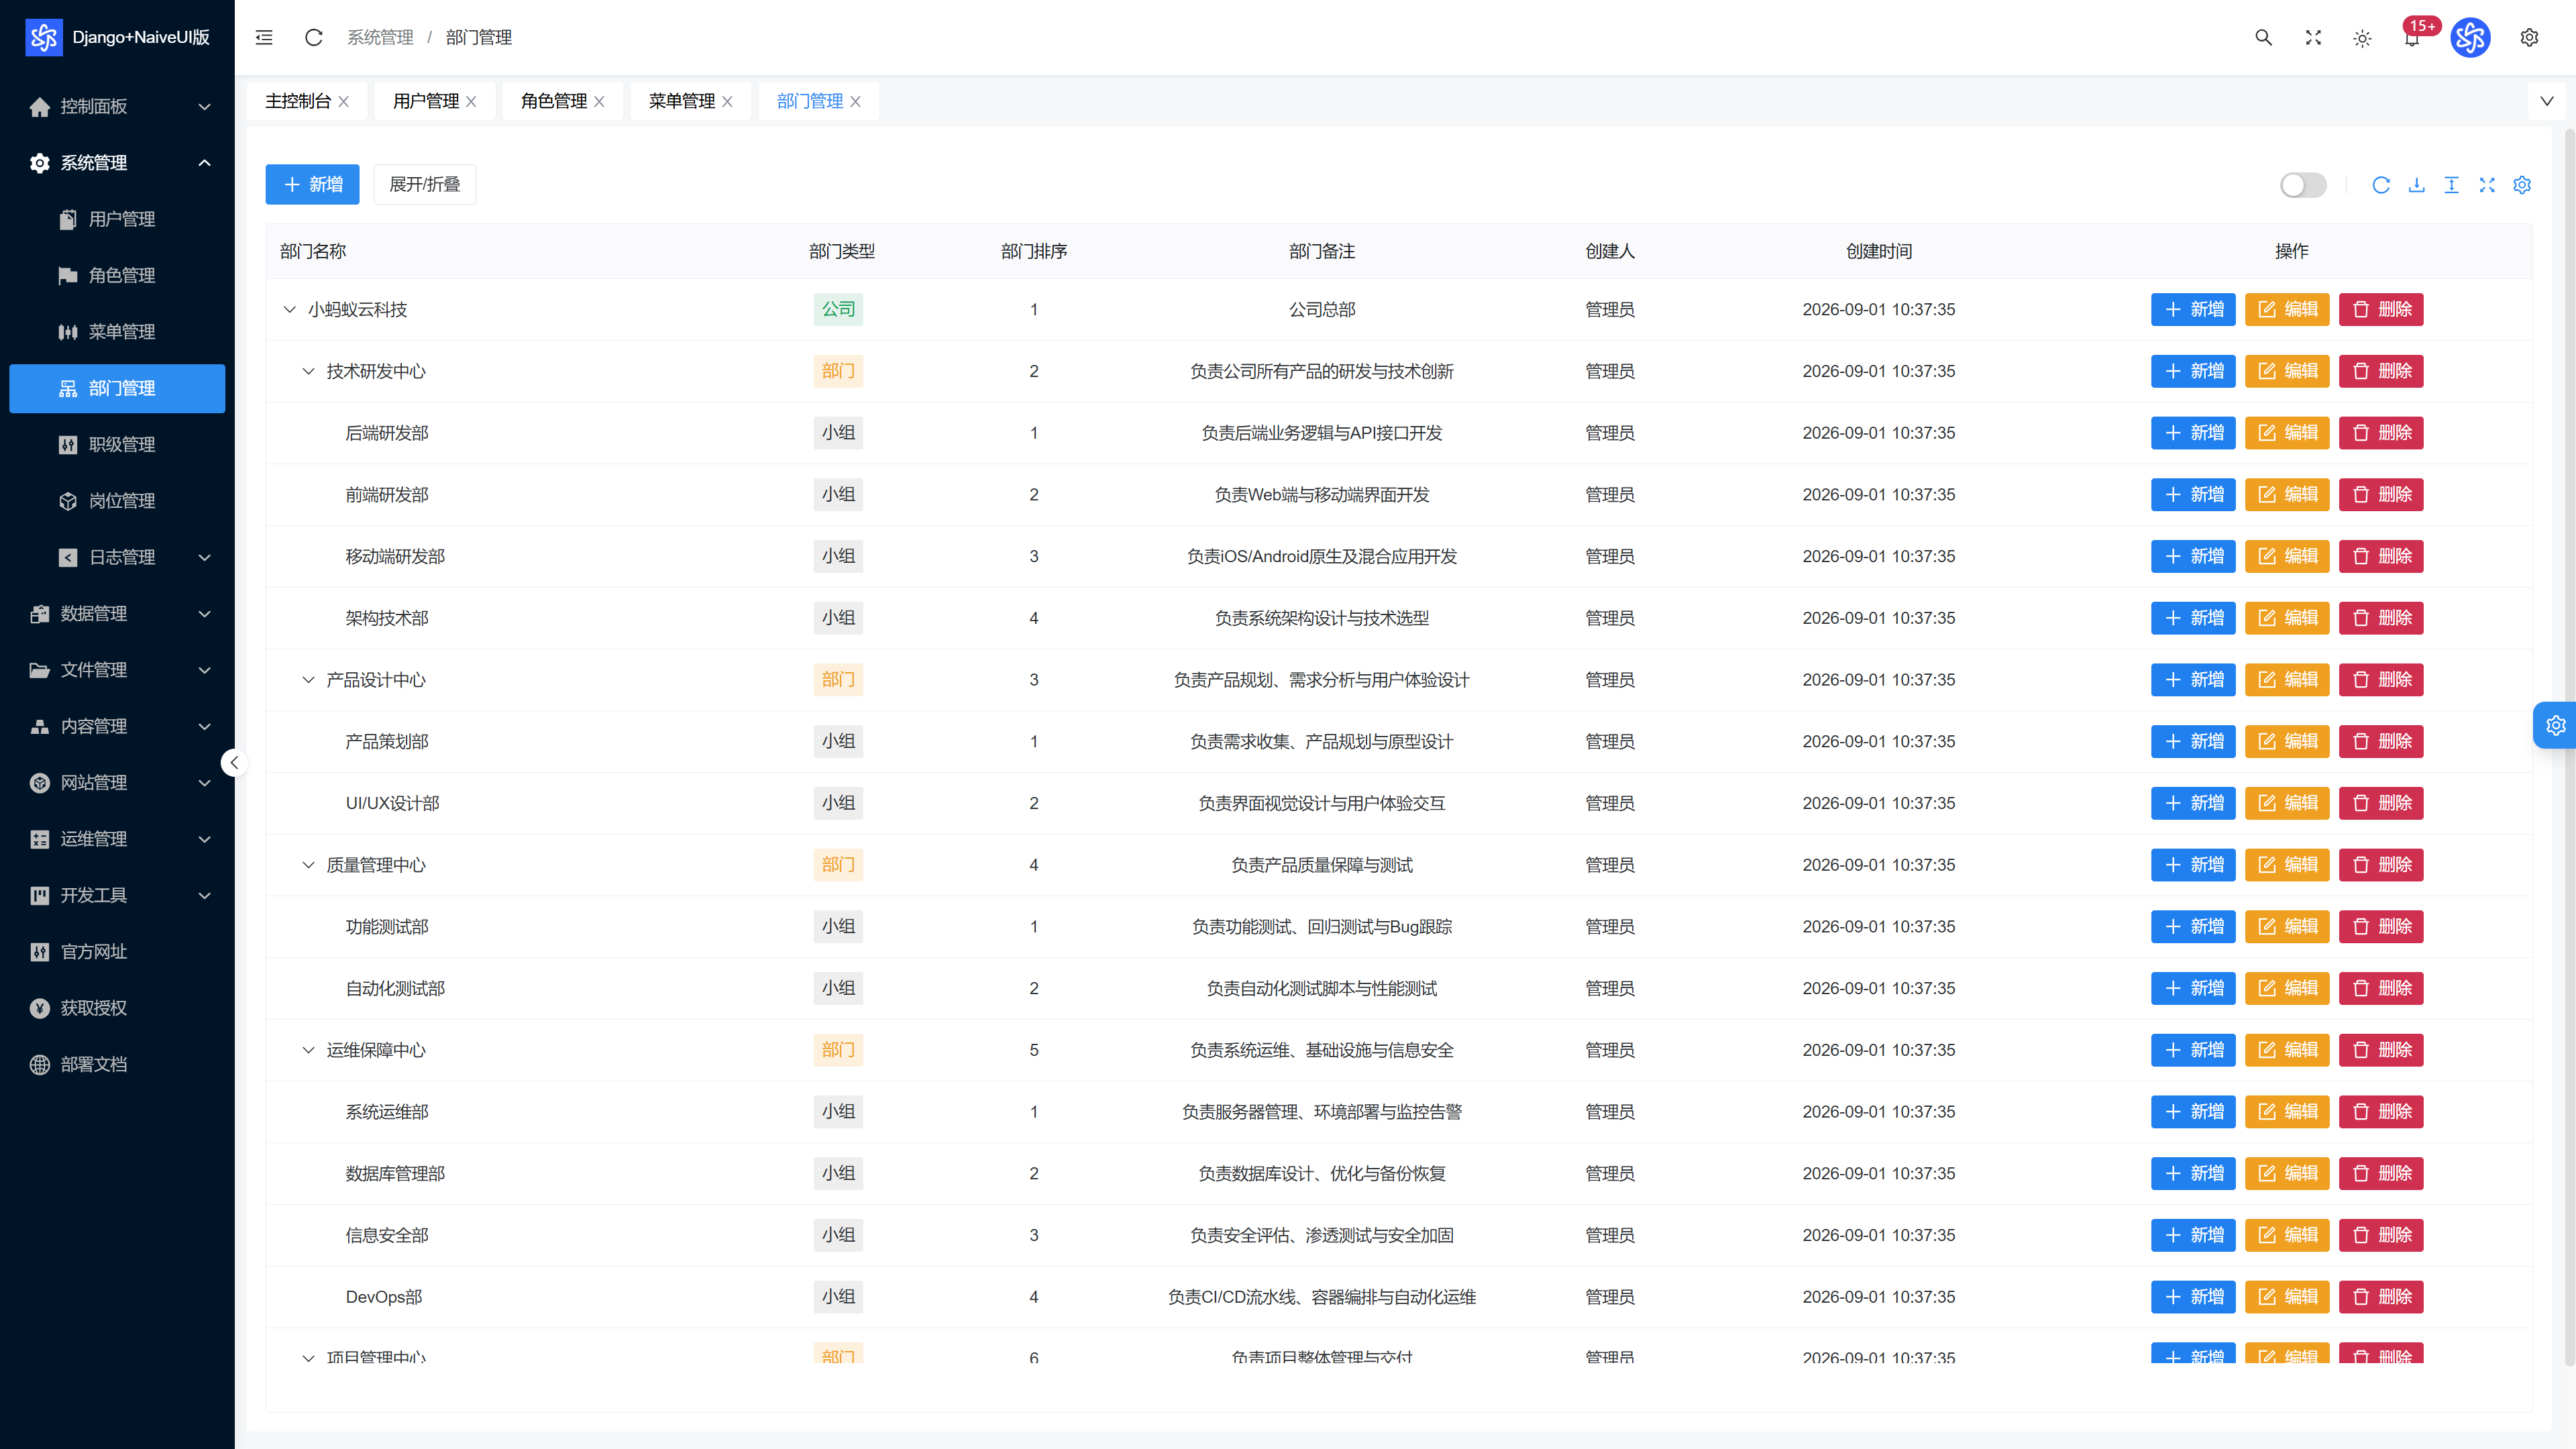This screenshot has width=2576, height=1449.
Task: Open the tabs dropdown arrow at right
Action: click(2546, 101)
